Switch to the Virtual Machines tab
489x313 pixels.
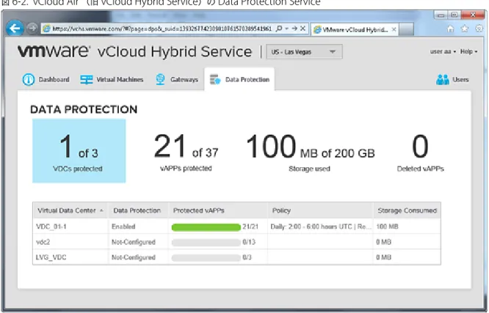point(112,80)
